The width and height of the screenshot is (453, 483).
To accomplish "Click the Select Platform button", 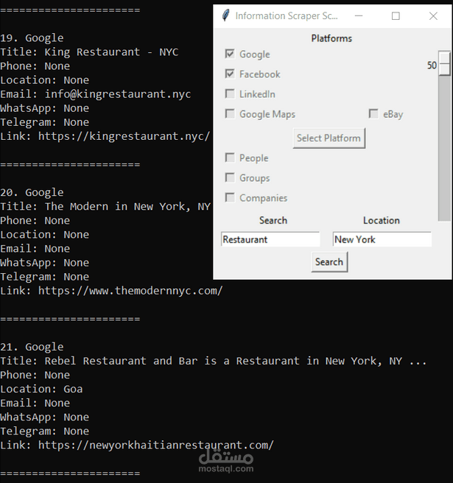I will [329, 138].
